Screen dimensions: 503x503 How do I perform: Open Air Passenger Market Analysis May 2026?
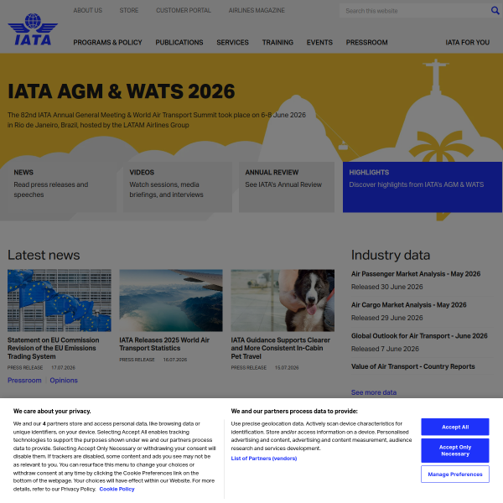pyautogui.click(x=416, y=274)
